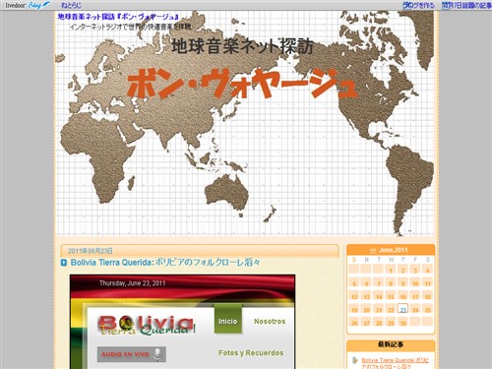
Task: Click the bullet icon next to the recent article
Action: (x=354, y=360)
